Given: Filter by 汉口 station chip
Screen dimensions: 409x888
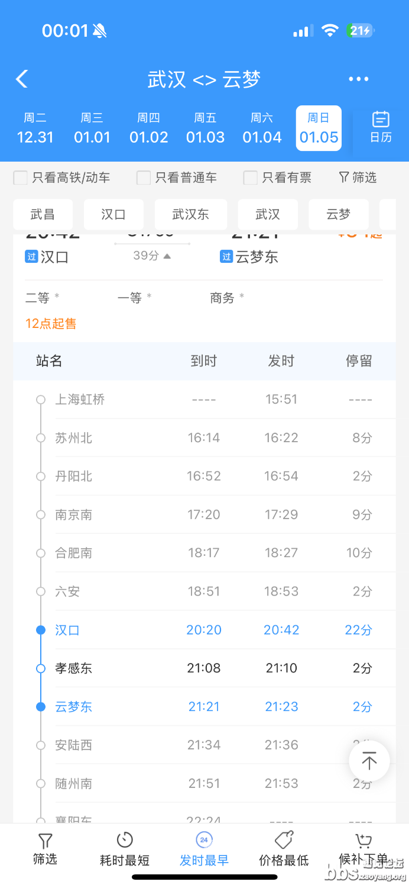Looking at the screenshot, I should (113, 214).
